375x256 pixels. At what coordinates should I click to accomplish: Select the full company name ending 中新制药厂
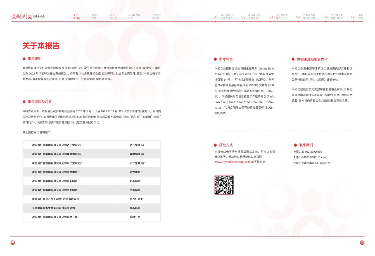[56, 190]
